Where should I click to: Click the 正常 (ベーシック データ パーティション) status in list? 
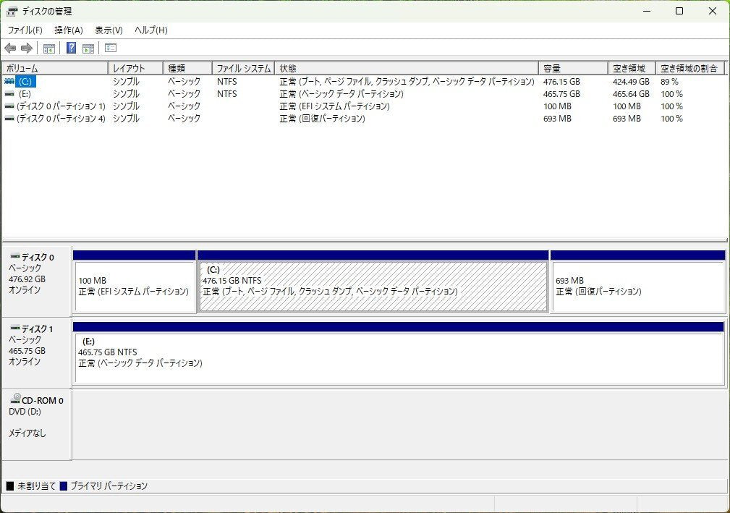click(341, 94)
